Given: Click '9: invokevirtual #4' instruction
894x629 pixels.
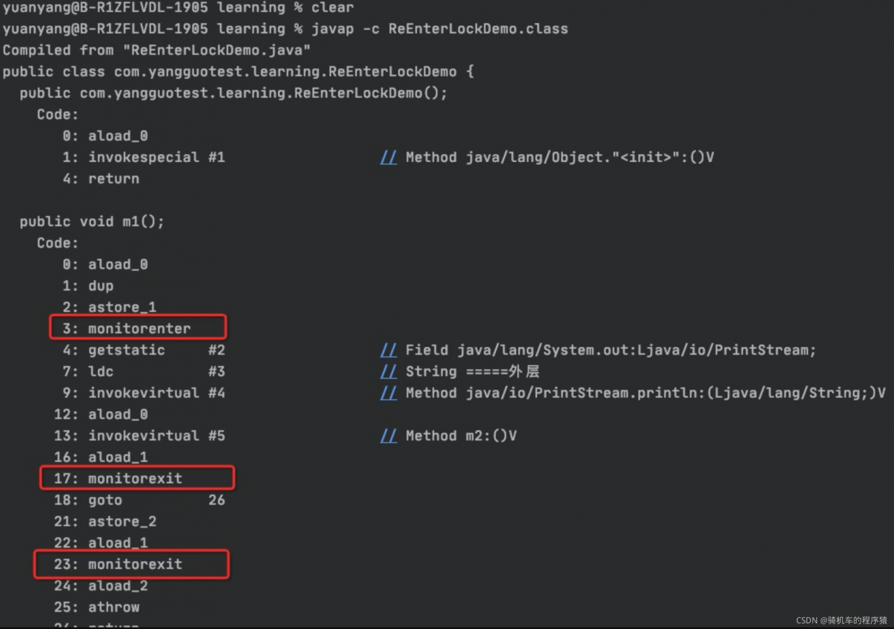Looking at the screenshot, I should (144, 393).
